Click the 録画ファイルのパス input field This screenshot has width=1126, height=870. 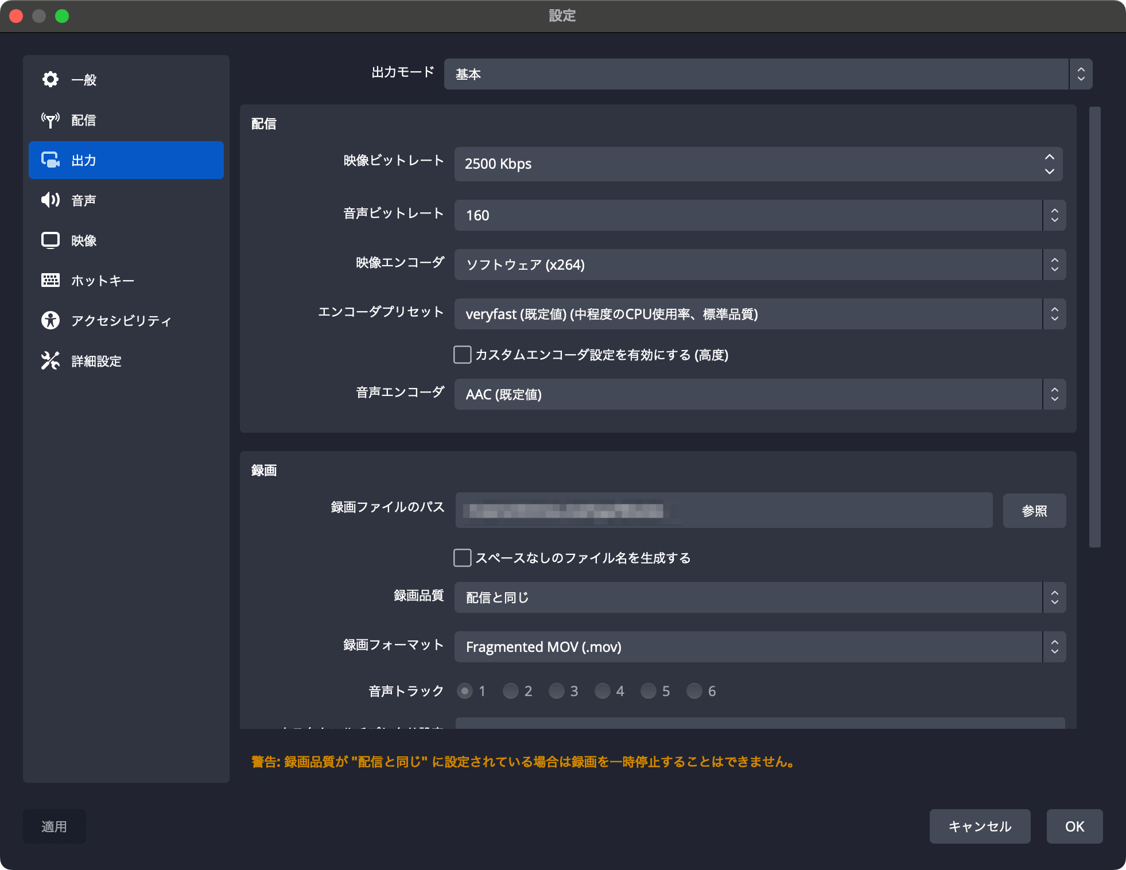[x=724, y=510]
